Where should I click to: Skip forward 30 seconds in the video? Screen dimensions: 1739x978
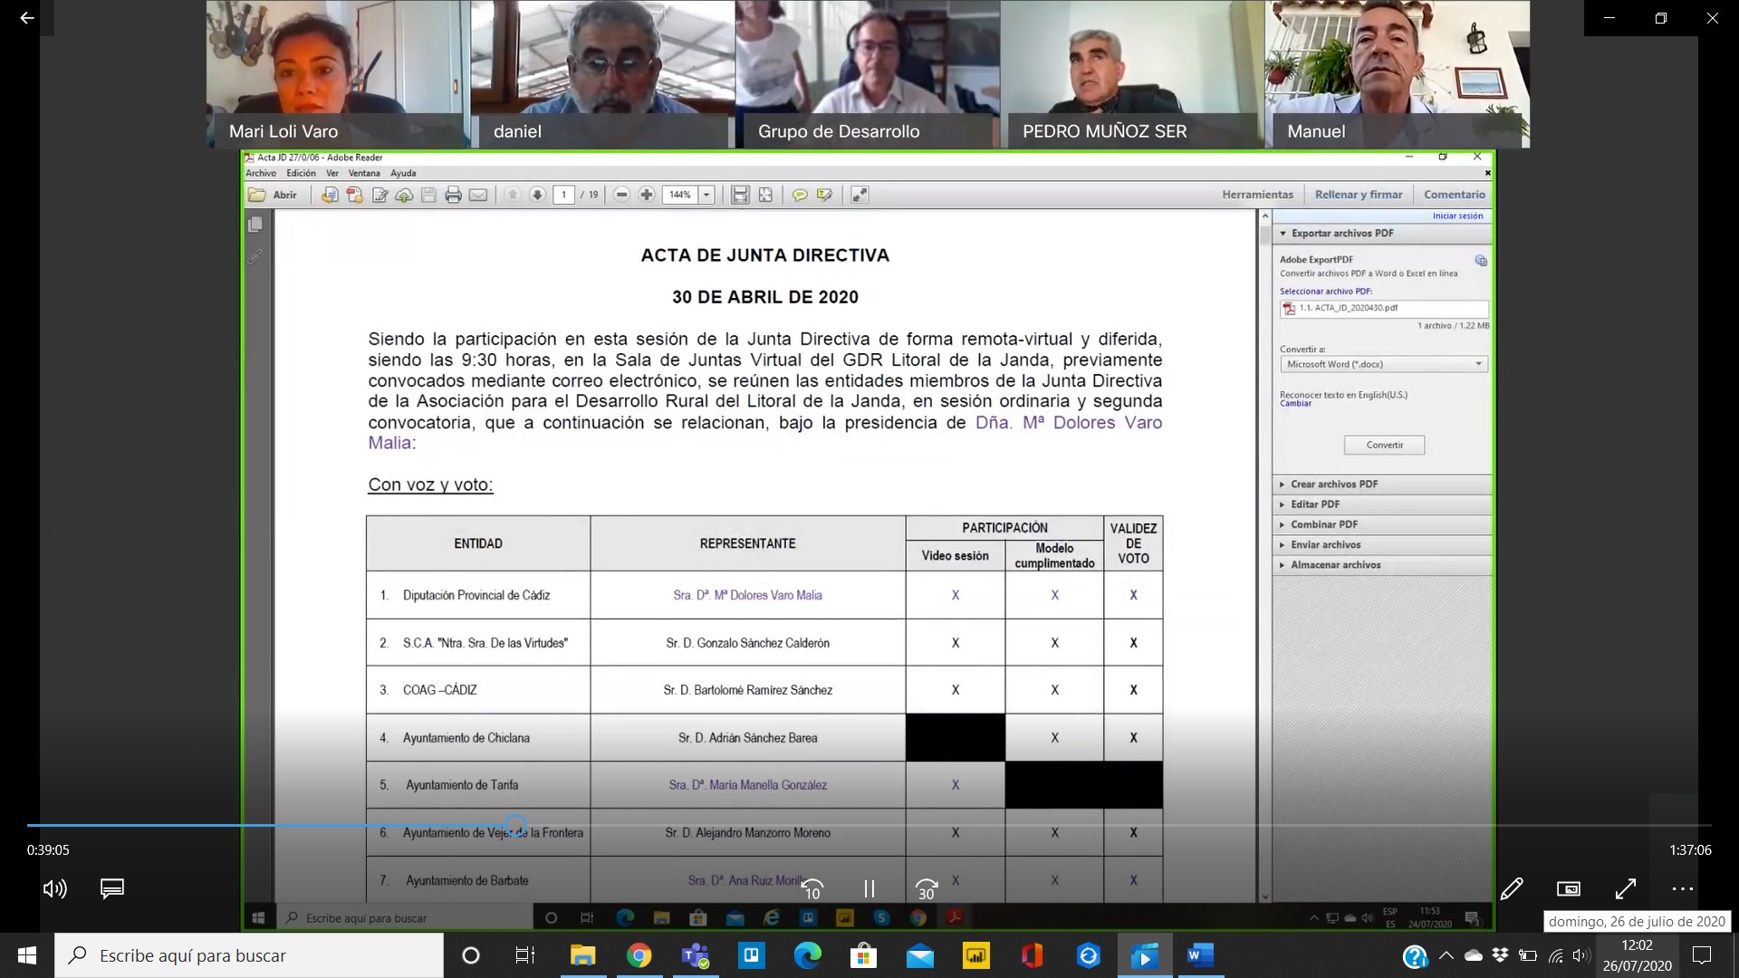click(927, 889)
